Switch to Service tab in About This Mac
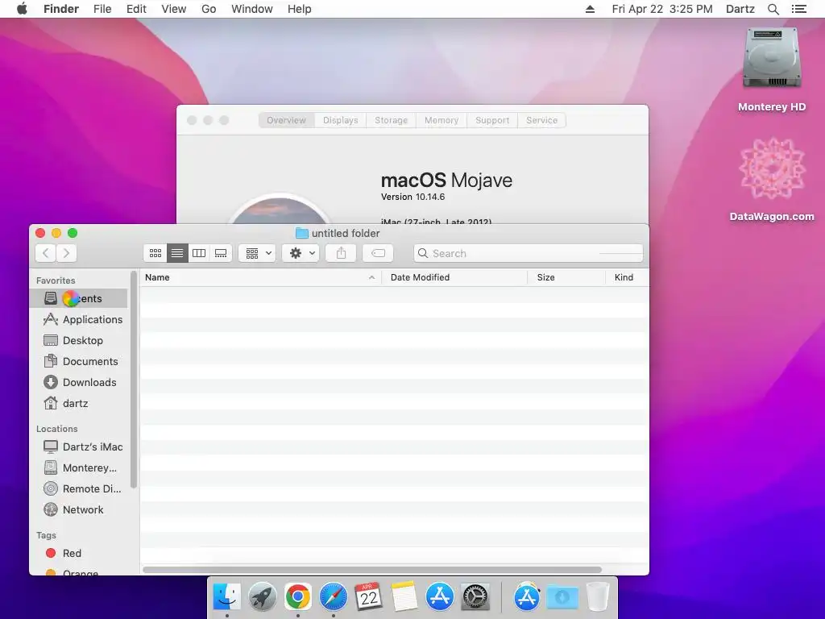This screenshot has height=619, width=825. 542,120
